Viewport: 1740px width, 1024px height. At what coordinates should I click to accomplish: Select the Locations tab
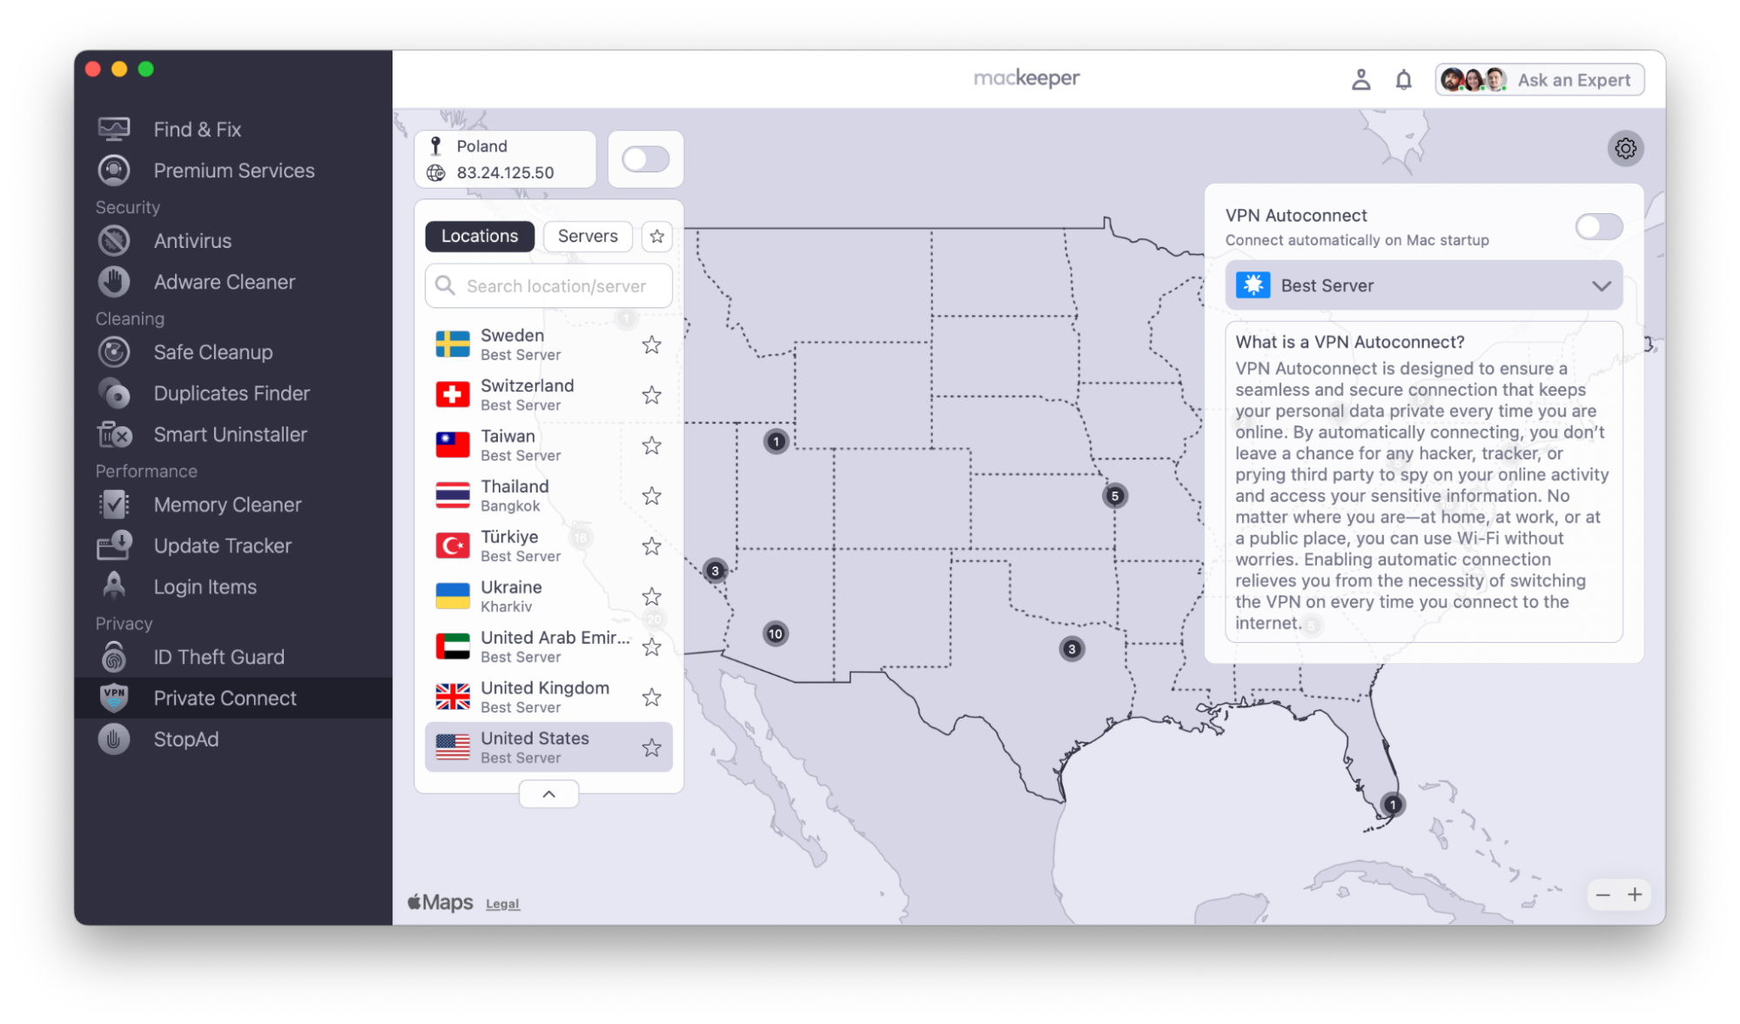pos(480,236)
